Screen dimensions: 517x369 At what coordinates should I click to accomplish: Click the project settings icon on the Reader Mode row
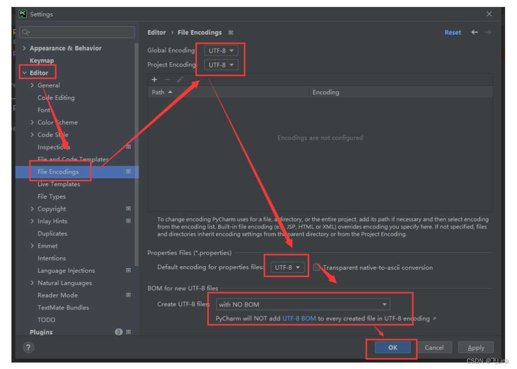(x=129, y=295)
